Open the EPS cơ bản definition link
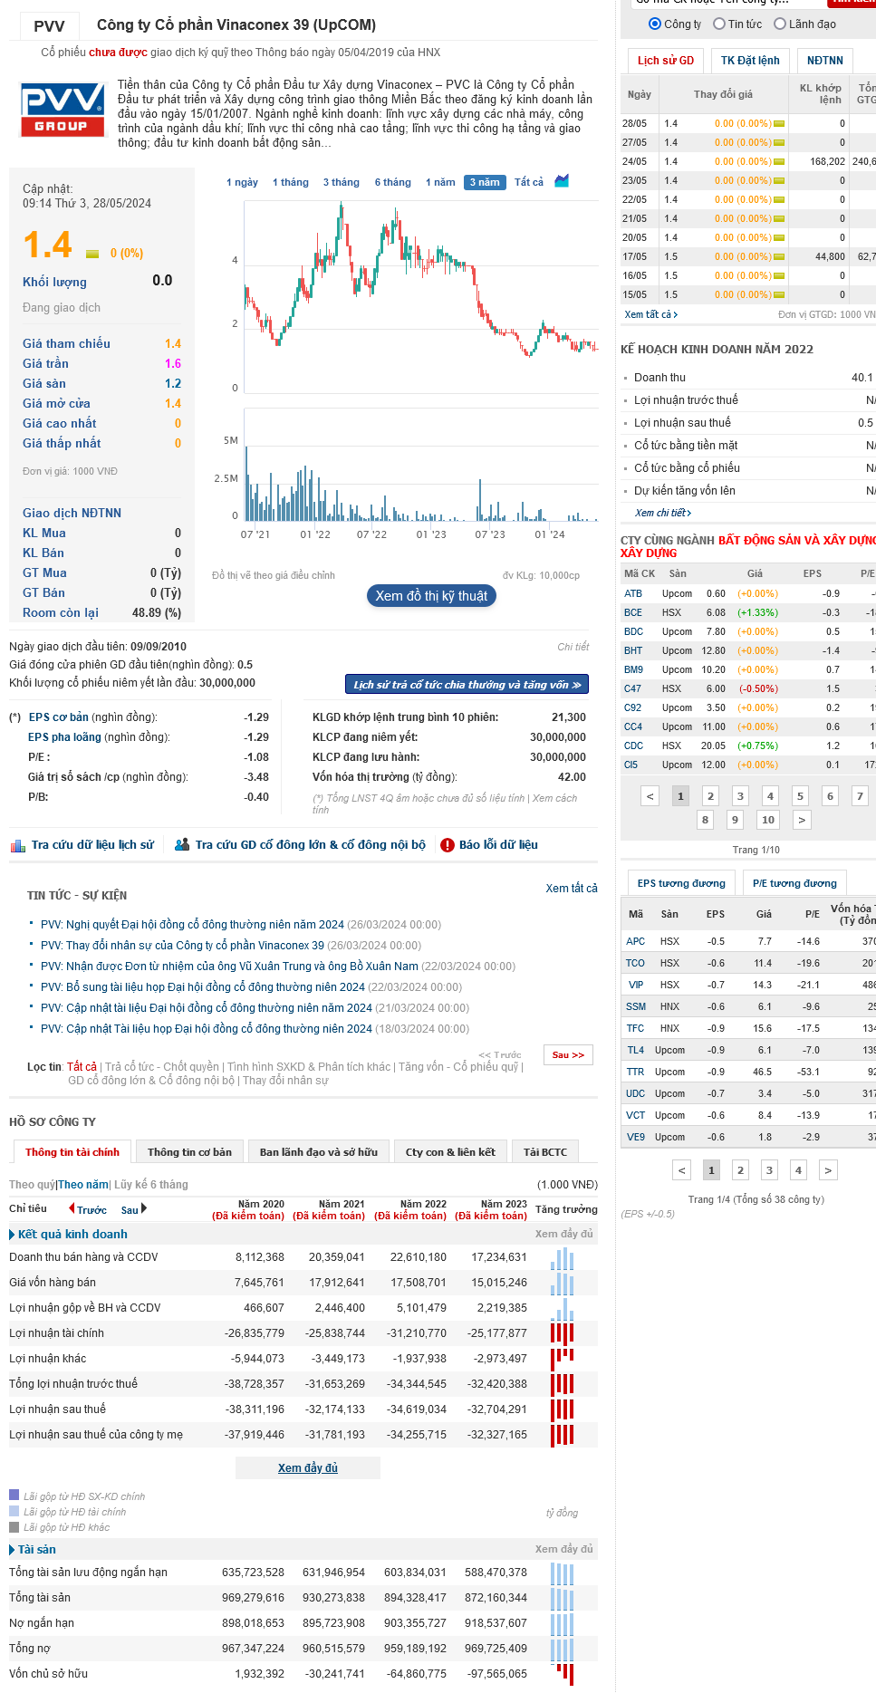876x1693 pixels. (x=59, y=717)
